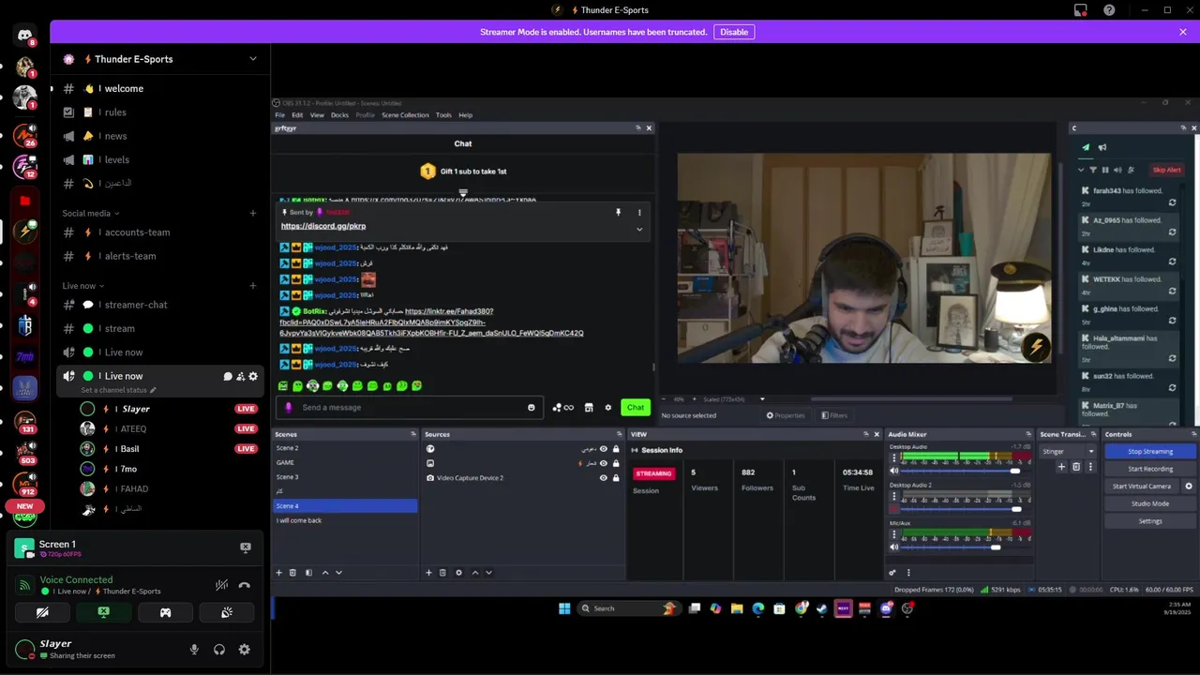This screenshot has width=1200, height=675.
Task: Open Discord direct messages home icon
Action: (25, 36)
